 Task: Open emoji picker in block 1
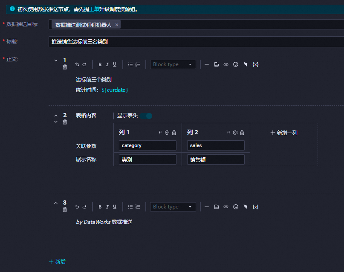point(236,64)
